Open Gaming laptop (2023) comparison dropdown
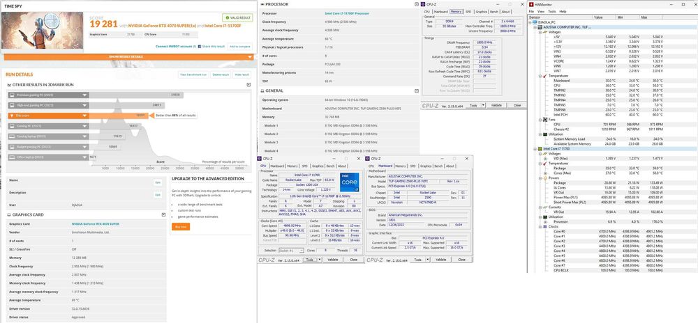This screenshot has height=323, width=698. [84, 136]
